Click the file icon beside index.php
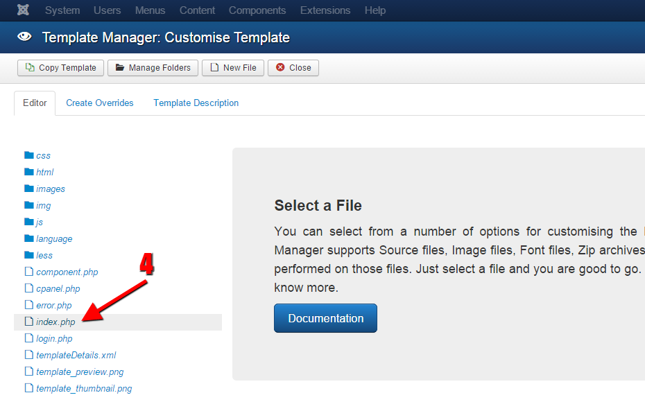Image resolution: width=645 pixels, height=402 pixels. (x=29, y=322)
